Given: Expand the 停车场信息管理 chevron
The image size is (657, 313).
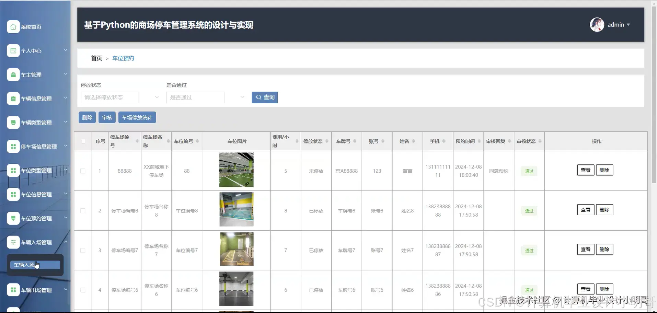Looking at the screenshot, I should 66,146.
